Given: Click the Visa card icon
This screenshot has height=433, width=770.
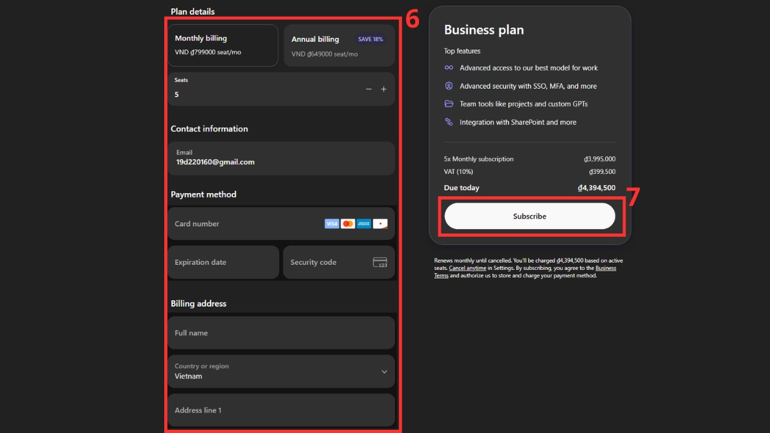Looking at the screenshot, I should coord(331,224).
